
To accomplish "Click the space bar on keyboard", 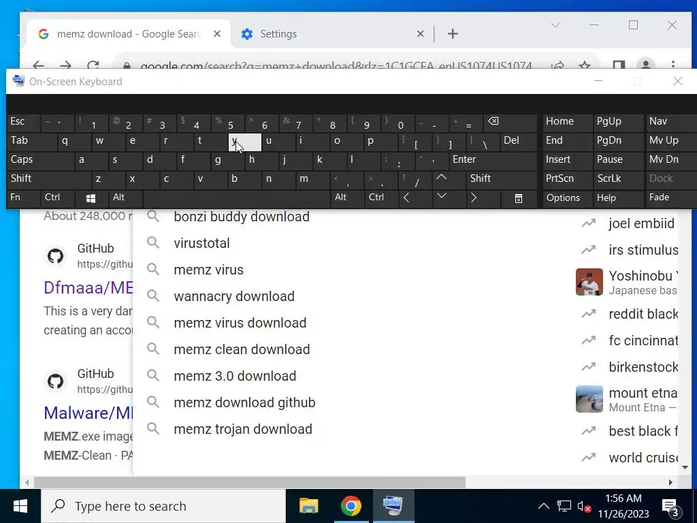I will (237, 198).
